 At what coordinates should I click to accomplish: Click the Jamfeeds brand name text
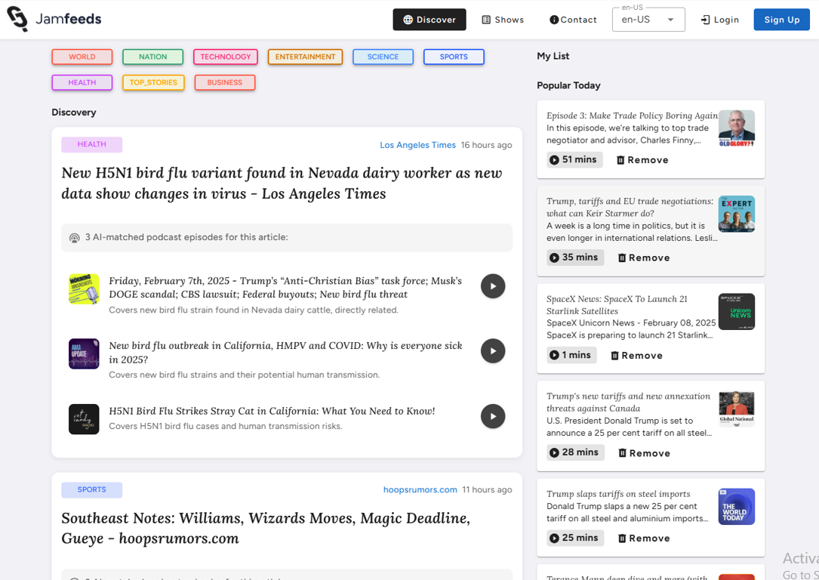tap(69, 19)
